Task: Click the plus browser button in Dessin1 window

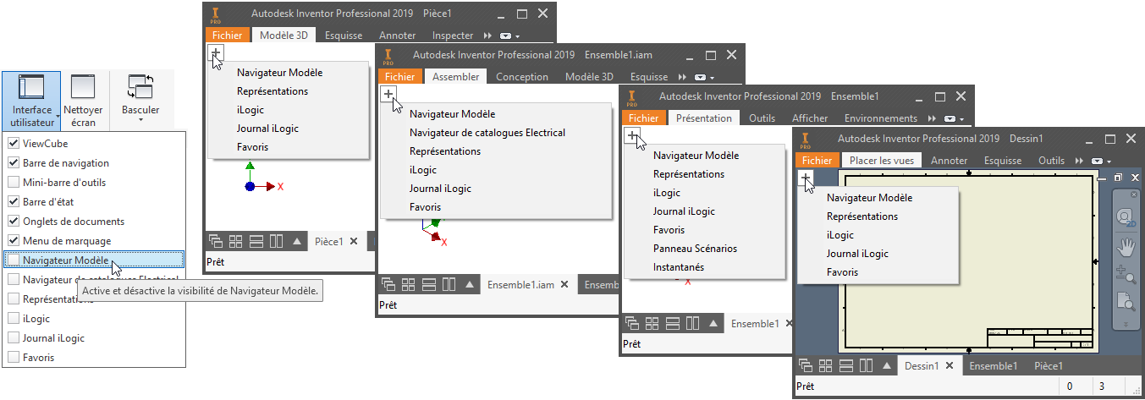Action: [806, 178]
